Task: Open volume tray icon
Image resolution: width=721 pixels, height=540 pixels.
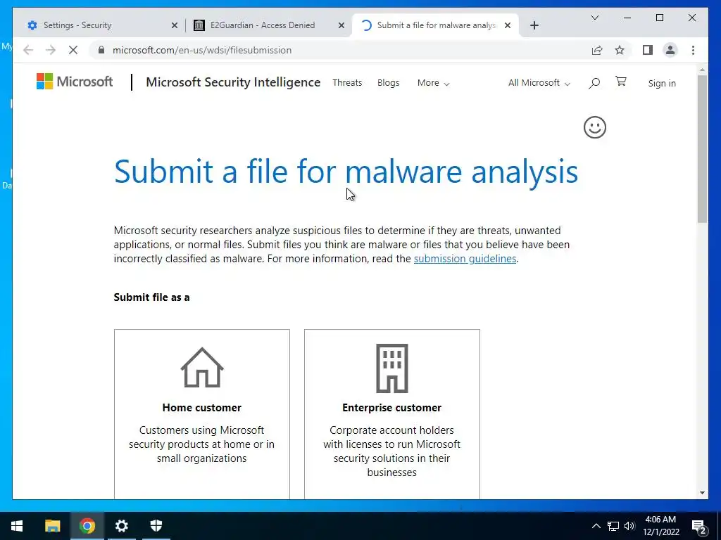Action: pyautogui.click(x=629, y=526)
